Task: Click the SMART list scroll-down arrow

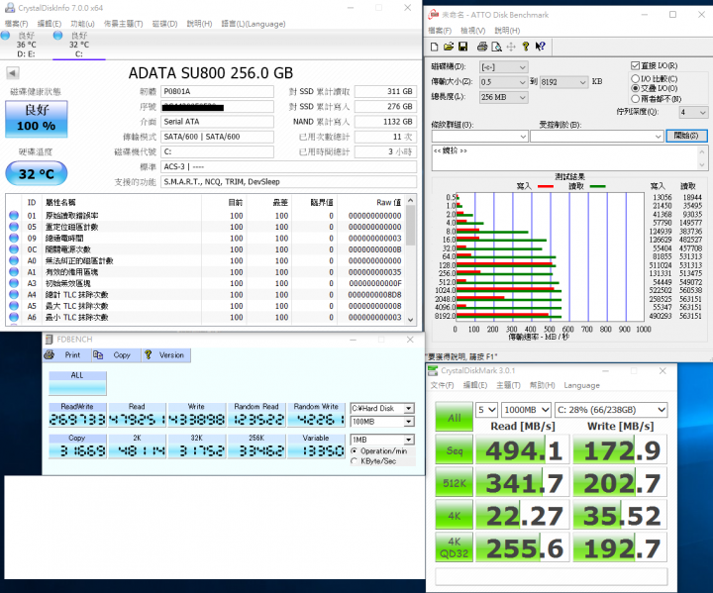Action: (411, 319)
